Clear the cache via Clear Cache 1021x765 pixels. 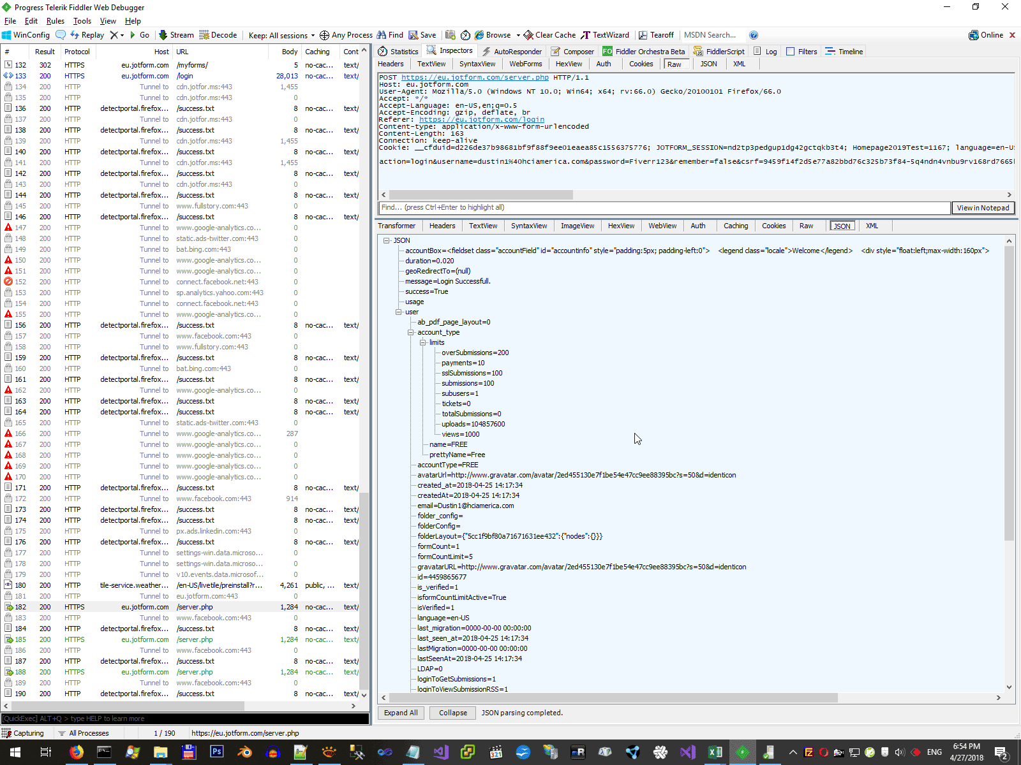click(550, 35)
